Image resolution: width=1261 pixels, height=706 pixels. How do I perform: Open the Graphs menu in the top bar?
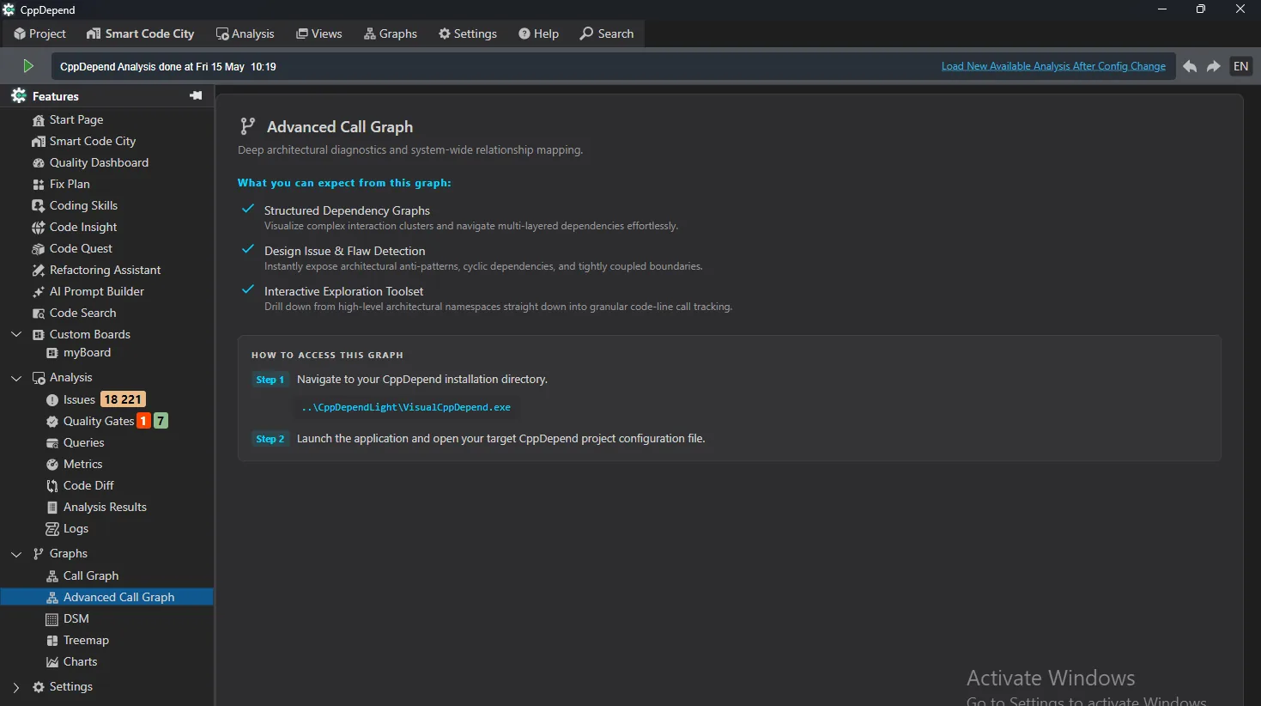[391, 33]
